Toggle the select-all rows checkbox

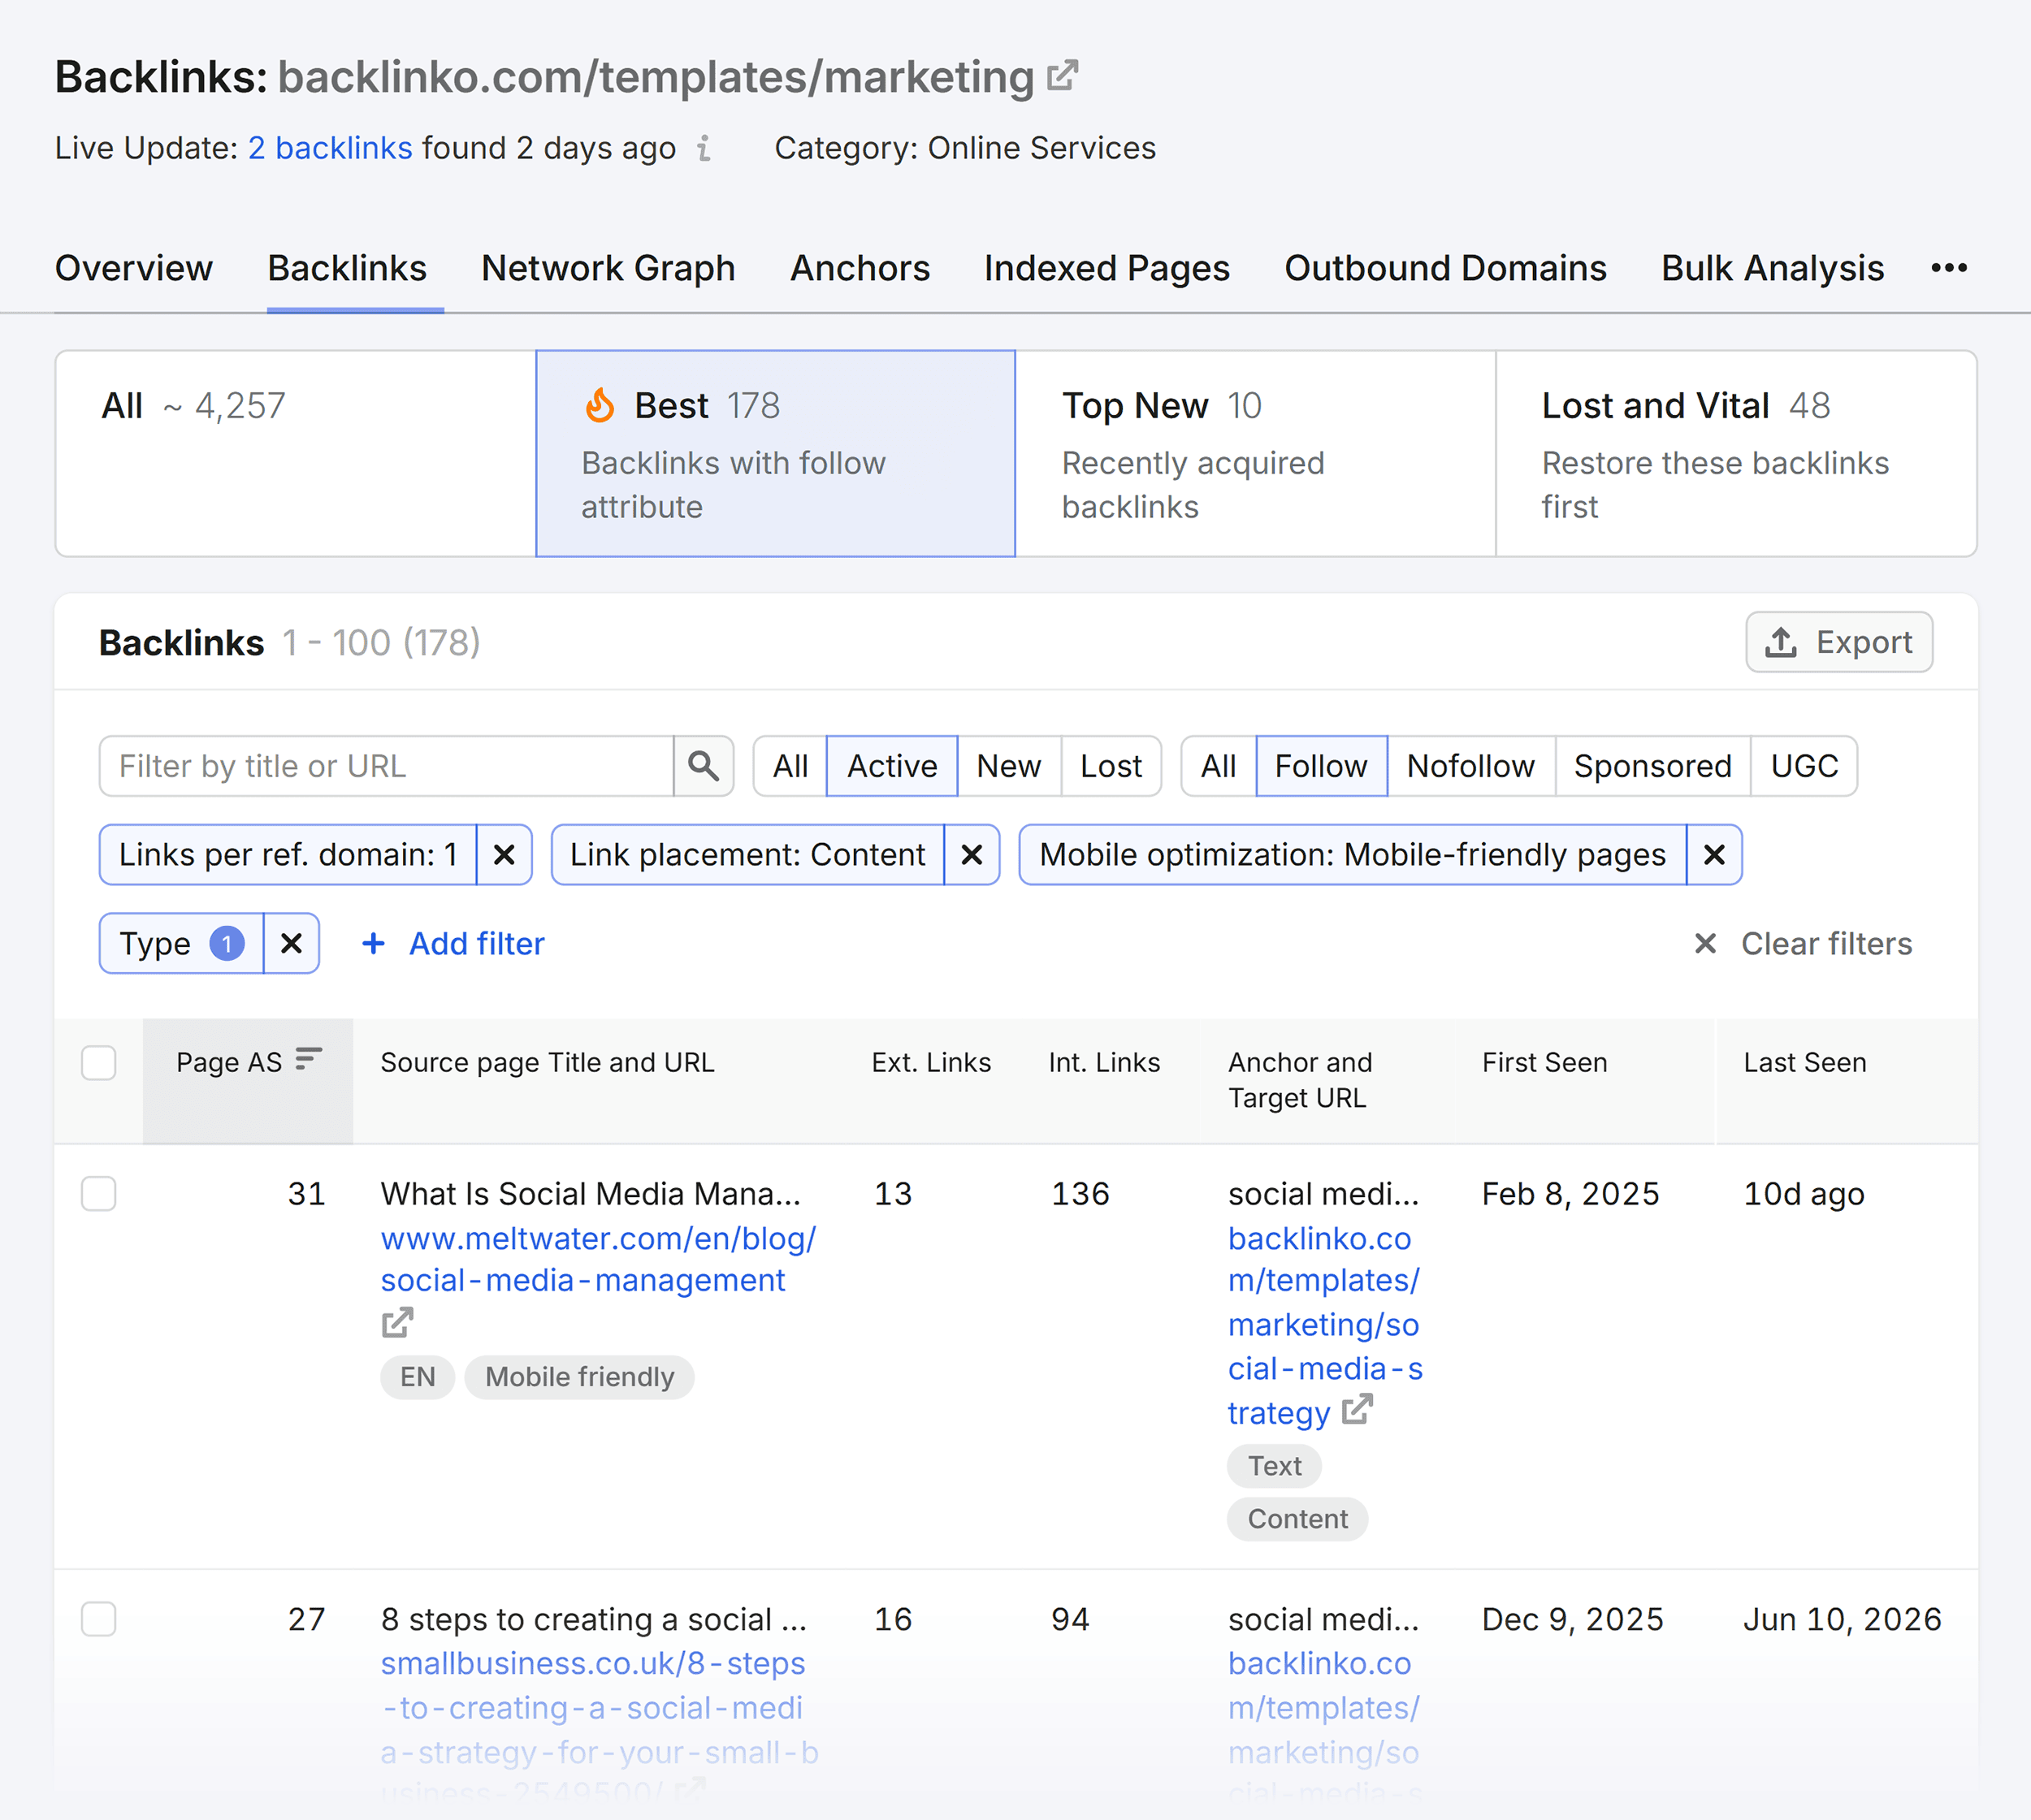pyautogui.click(x=99, y=1063)
